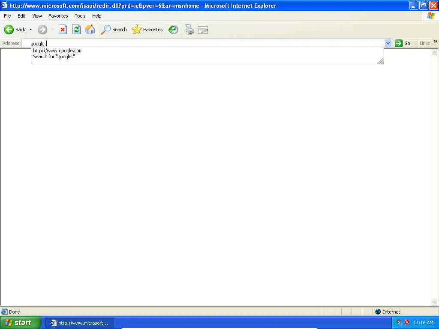Open the Tools menu
The height and width of the screenshot is (329, 439).
tap(80, 16)
